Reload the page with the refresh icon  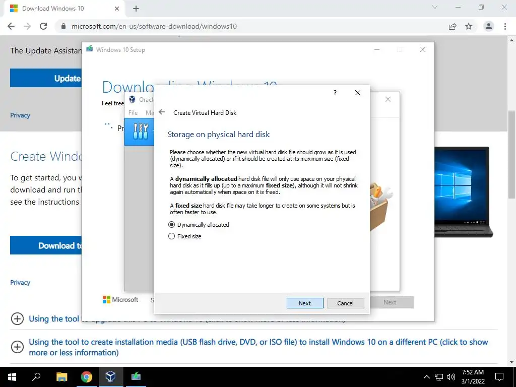pos(43,26)
